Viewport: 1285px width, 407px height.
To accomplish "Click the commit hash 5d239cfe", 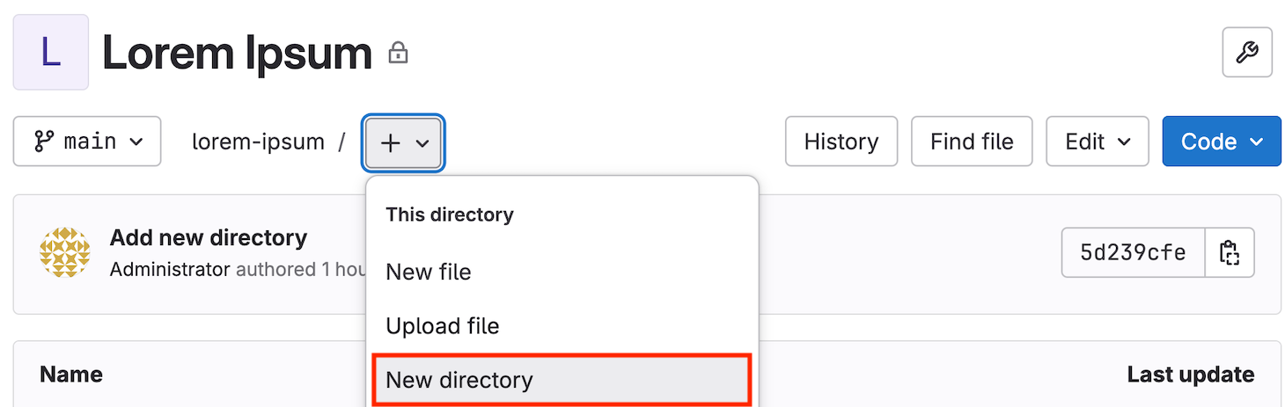I will pos(1133,253).
